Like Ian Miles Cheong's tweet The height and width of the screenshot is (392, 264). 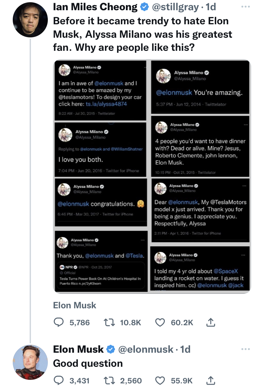(160, 323)
